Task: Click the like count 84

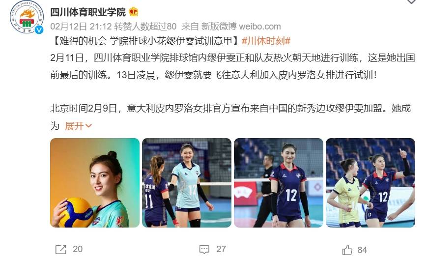Action: coord(362,250)
